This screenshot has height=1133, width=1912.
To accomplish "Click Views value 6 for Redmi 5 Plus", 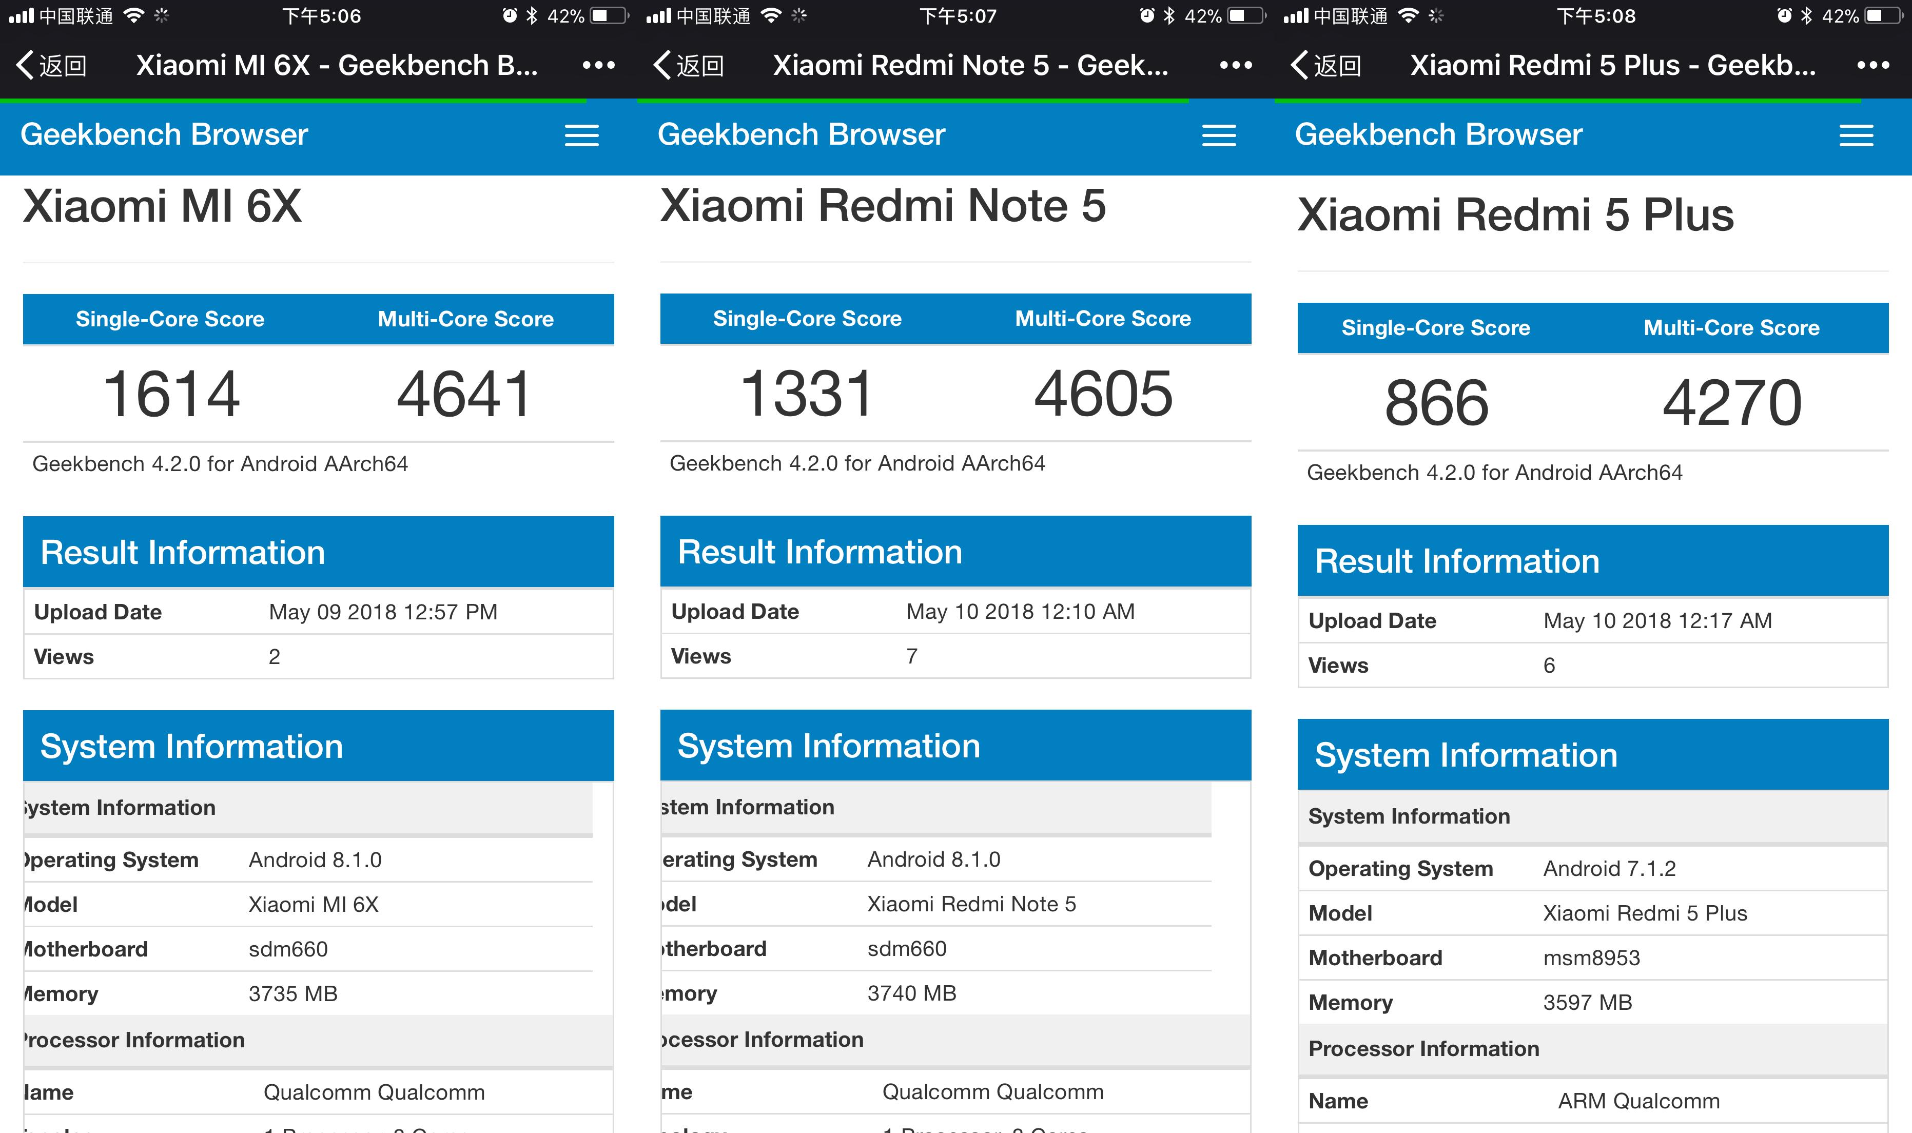I will coord(1549,665).
